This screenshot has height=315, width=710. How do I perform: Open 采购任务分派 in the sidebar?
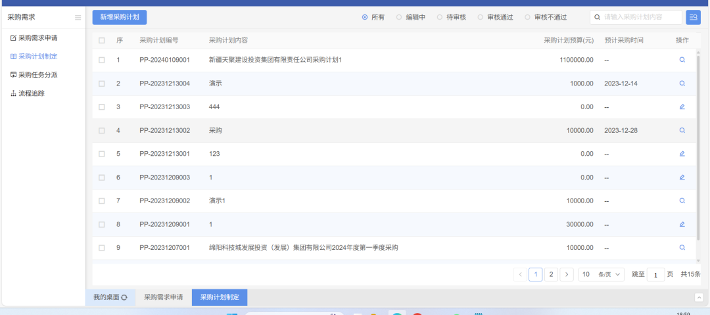[38, 75]
